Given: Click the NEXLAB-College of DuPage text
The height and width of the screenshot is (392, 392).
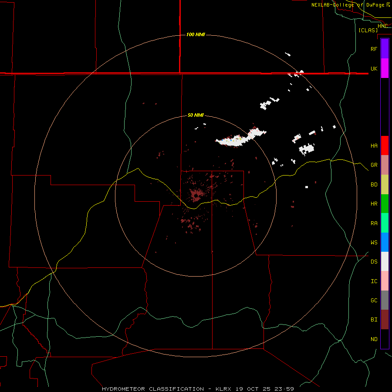Looking at the screenshot, I should tap(348, 5).
